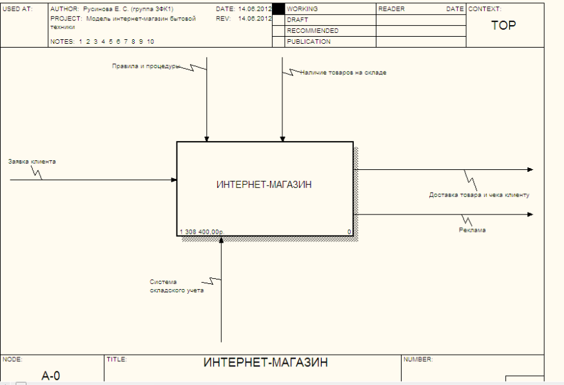Click the TOP context label

click(503, 26)
